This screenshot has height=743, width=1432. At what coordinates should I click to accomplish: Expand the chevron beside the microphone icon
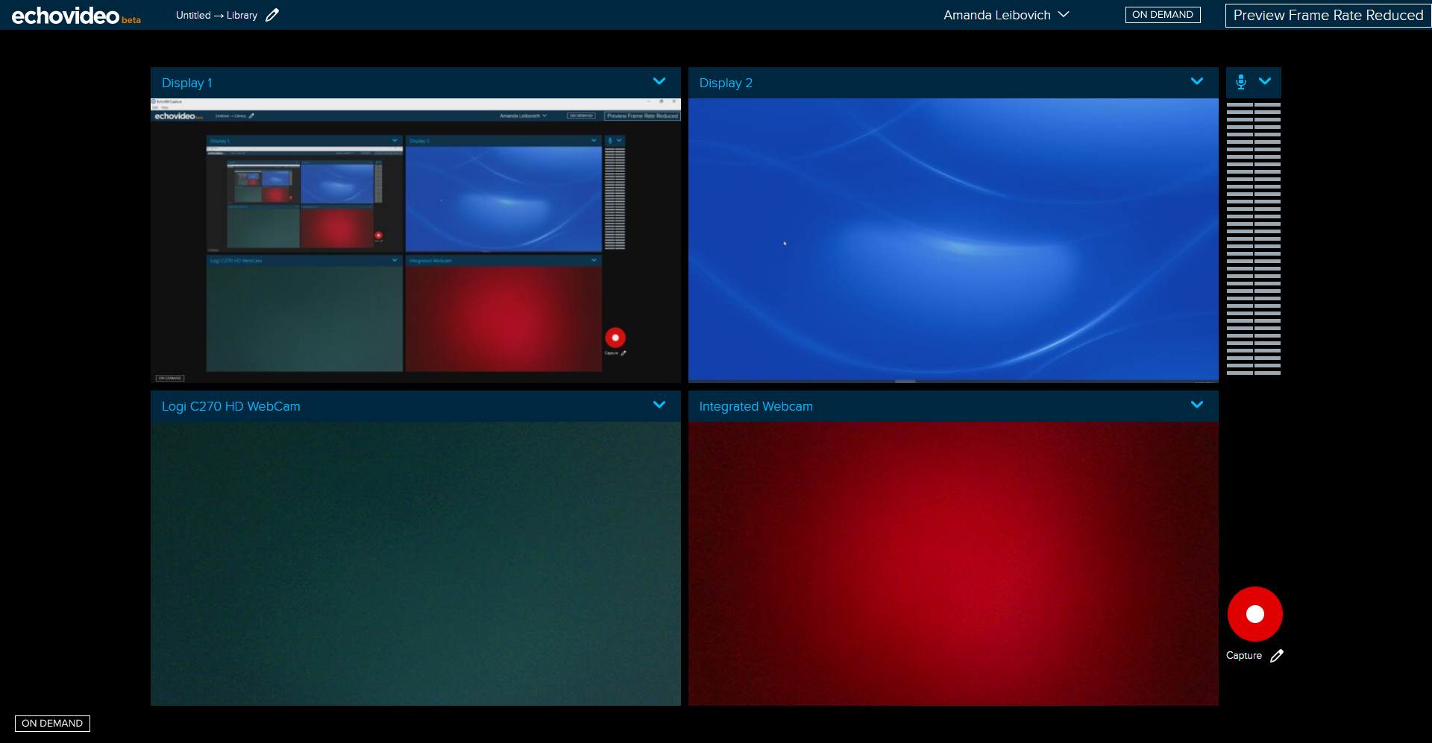coord(1265,82)
